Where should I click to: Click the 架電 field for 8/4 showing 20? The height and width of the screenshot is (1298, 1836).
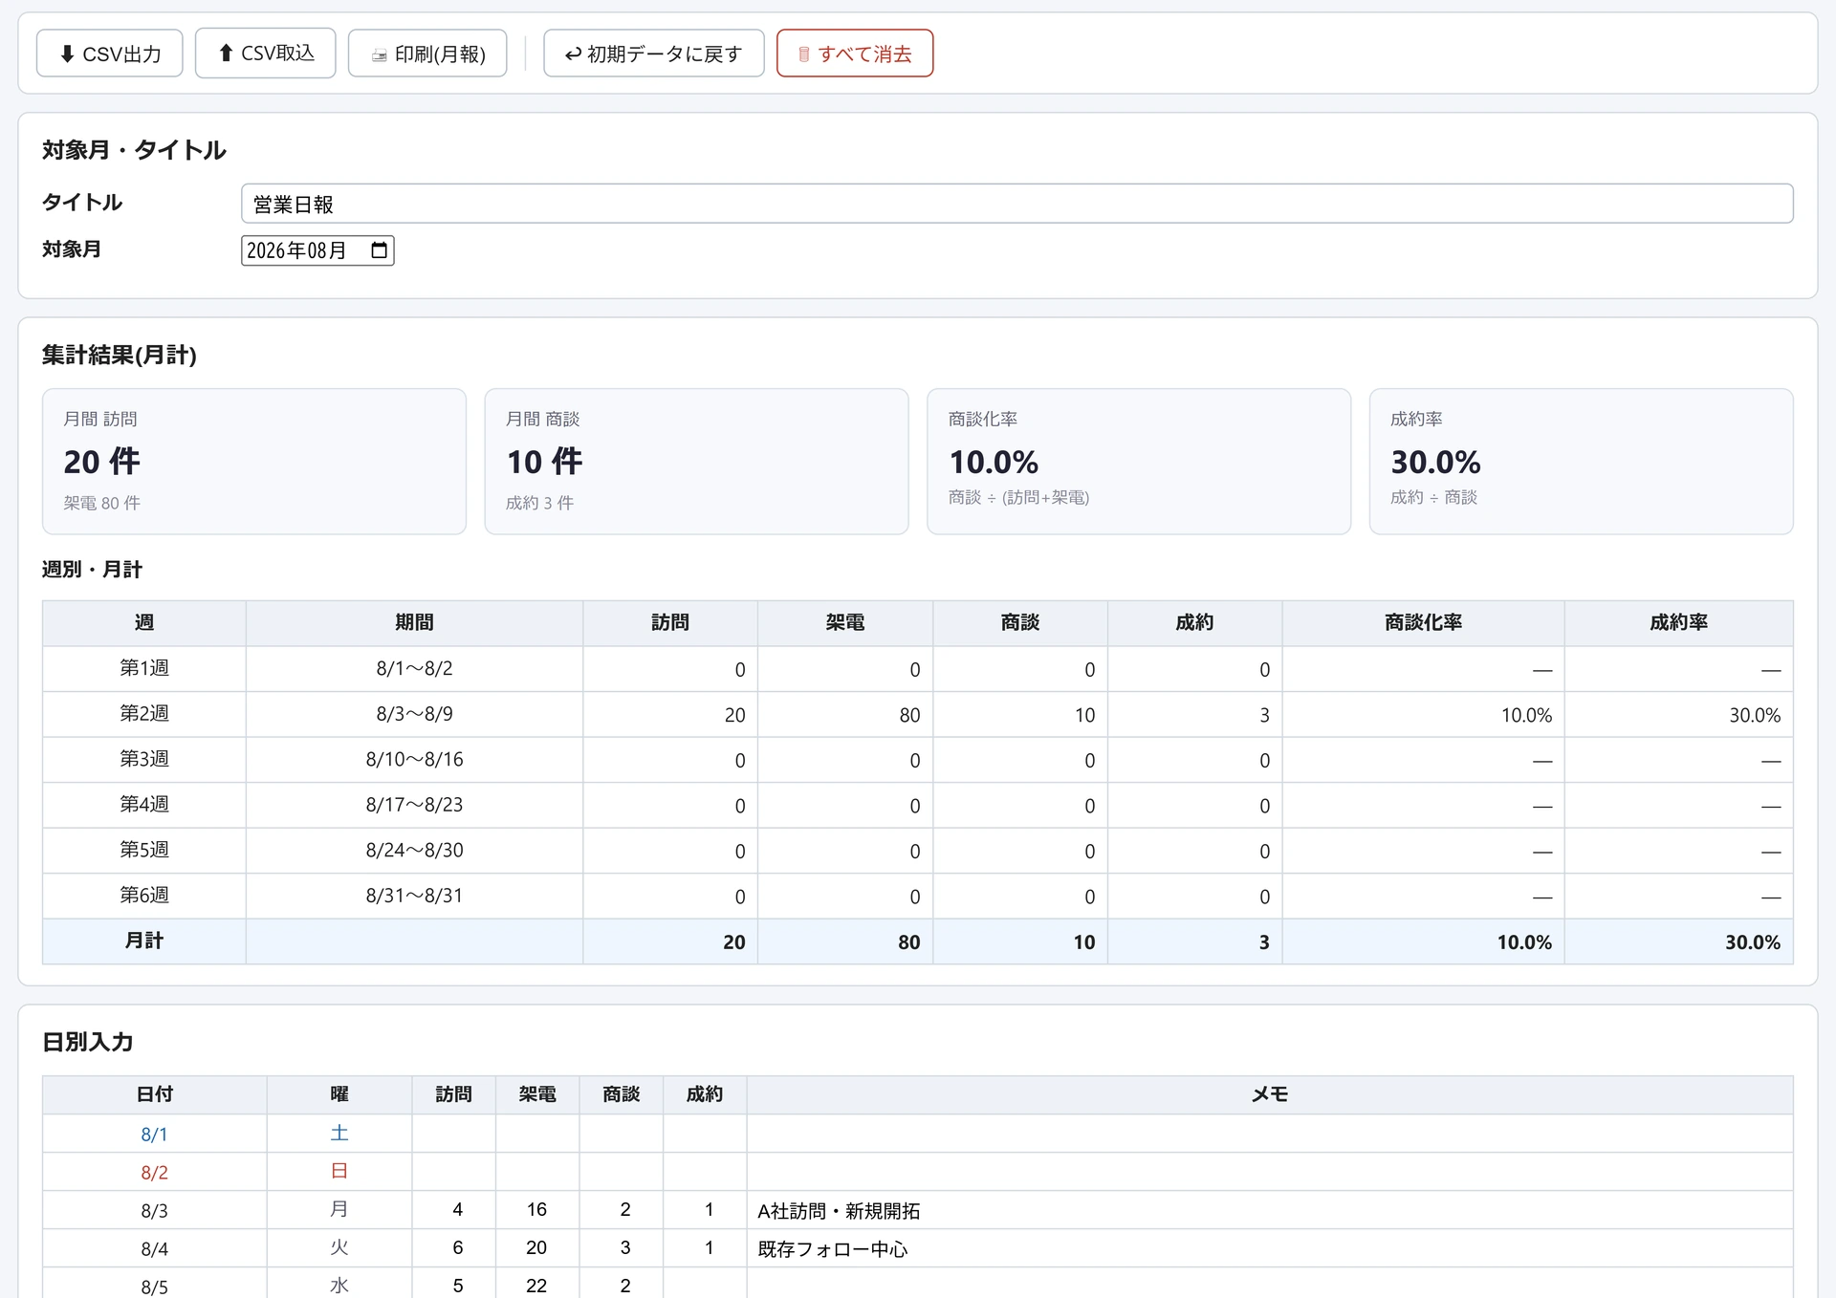click(x=537, y=1248)
